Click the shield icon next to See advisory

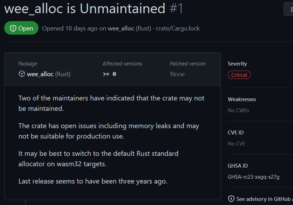pyautogui.click(x=231, y=199)
